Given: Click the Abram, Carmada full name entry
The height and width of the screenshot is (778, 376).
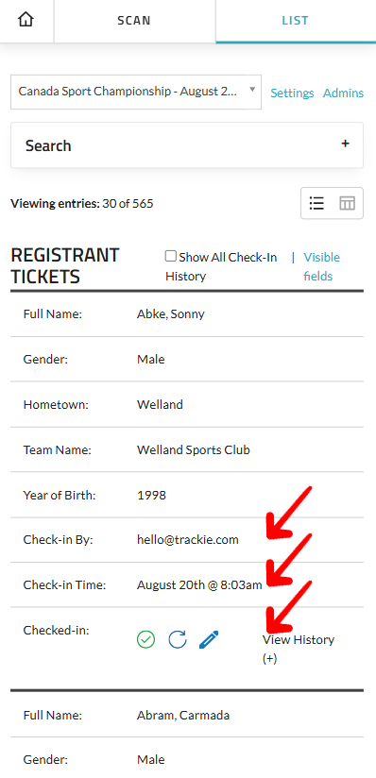Looking at the screenshot, I should click(x=183, y=716).
